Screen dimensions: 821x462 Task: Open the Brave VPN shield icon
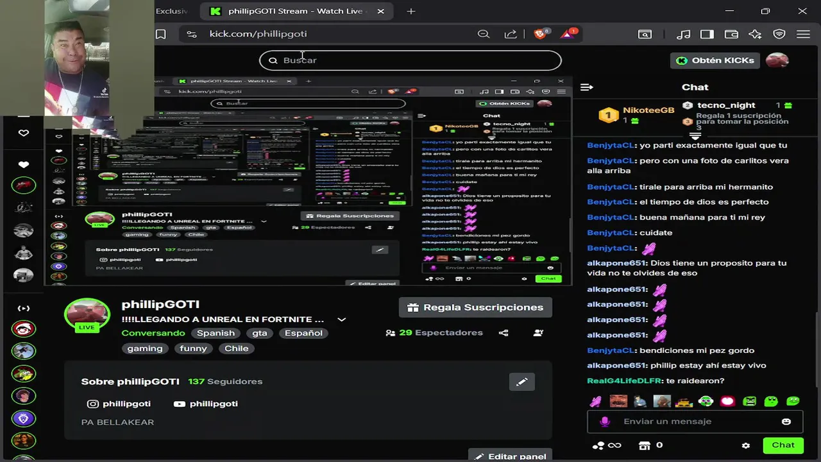click(779, 34)
